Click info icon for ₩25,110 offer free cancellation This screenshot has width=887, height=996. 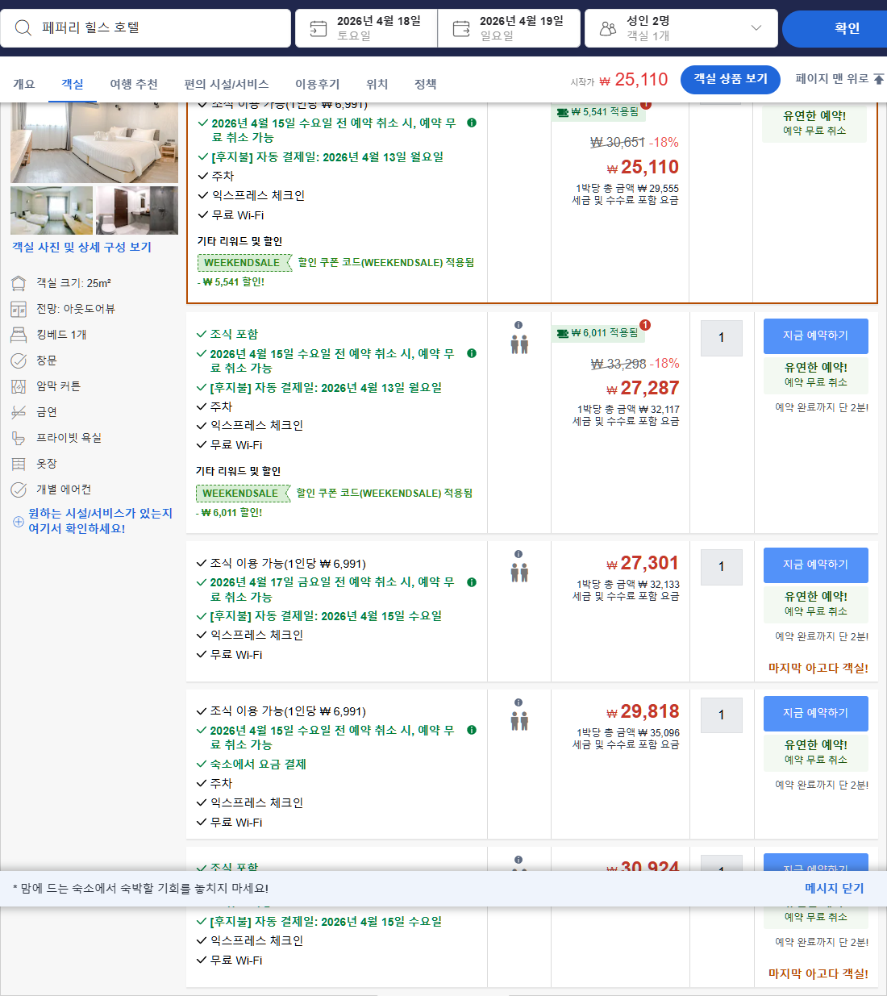pos(472,123)
